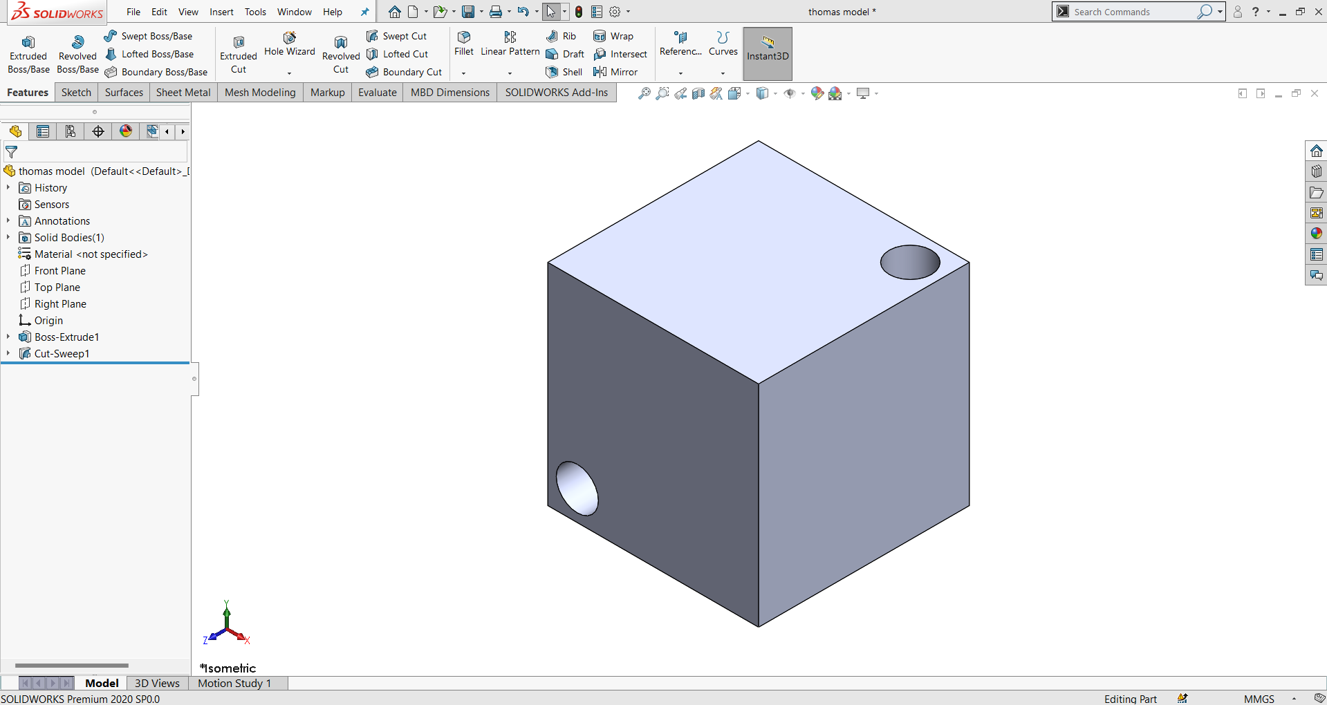Select the Wrap feature tool
Viewport: 1327px width, 705px height.
(614, 36)
